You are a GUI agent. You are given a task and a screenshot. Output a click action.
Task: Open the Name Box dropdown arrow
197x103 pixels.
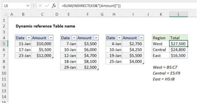(x=28, y=6)
